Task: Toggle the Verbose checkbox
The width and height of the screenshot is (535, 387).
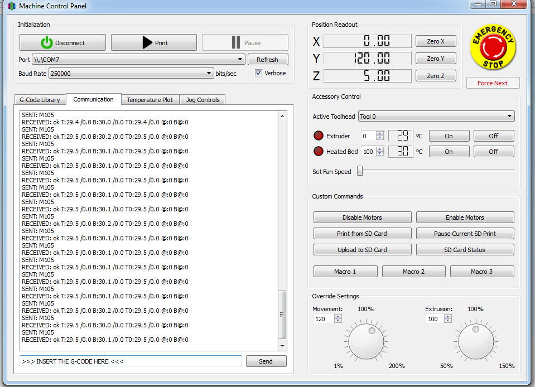Action: click(x=259, y=73)
